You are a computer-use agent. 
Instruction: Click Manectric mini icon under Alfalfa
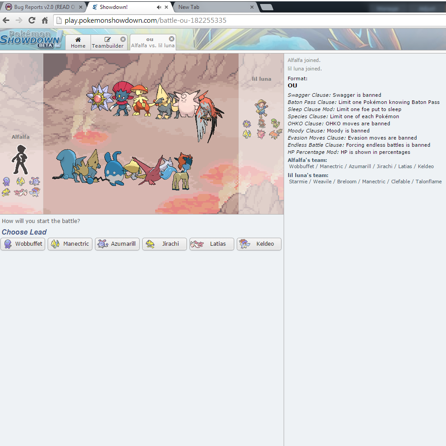[21, 182]
